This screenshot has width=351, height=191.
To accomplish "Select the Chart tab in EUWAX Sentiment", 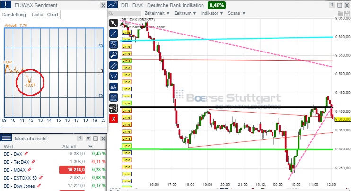I will [x=53, y=14].
